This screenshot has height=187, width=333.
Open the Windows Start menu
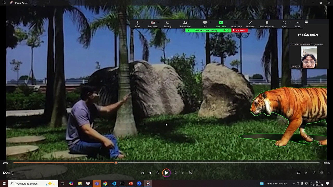click(x=4, y=184)
